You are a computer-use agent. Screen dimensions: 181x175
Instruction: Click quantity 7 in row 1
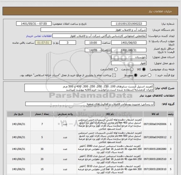coord(42,124)
